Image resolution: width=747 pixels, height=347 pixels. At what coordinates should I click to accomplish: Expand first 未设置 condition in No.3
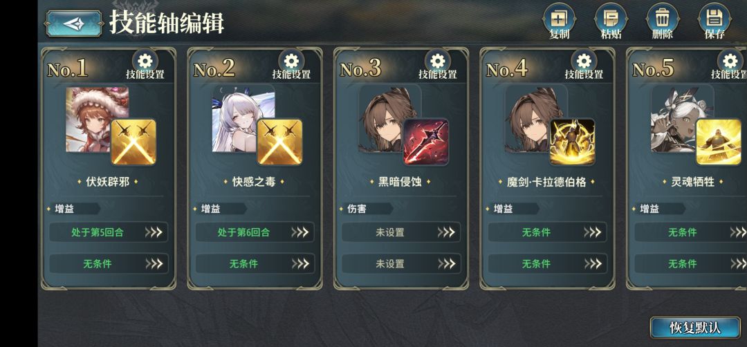tap(401, 232)
